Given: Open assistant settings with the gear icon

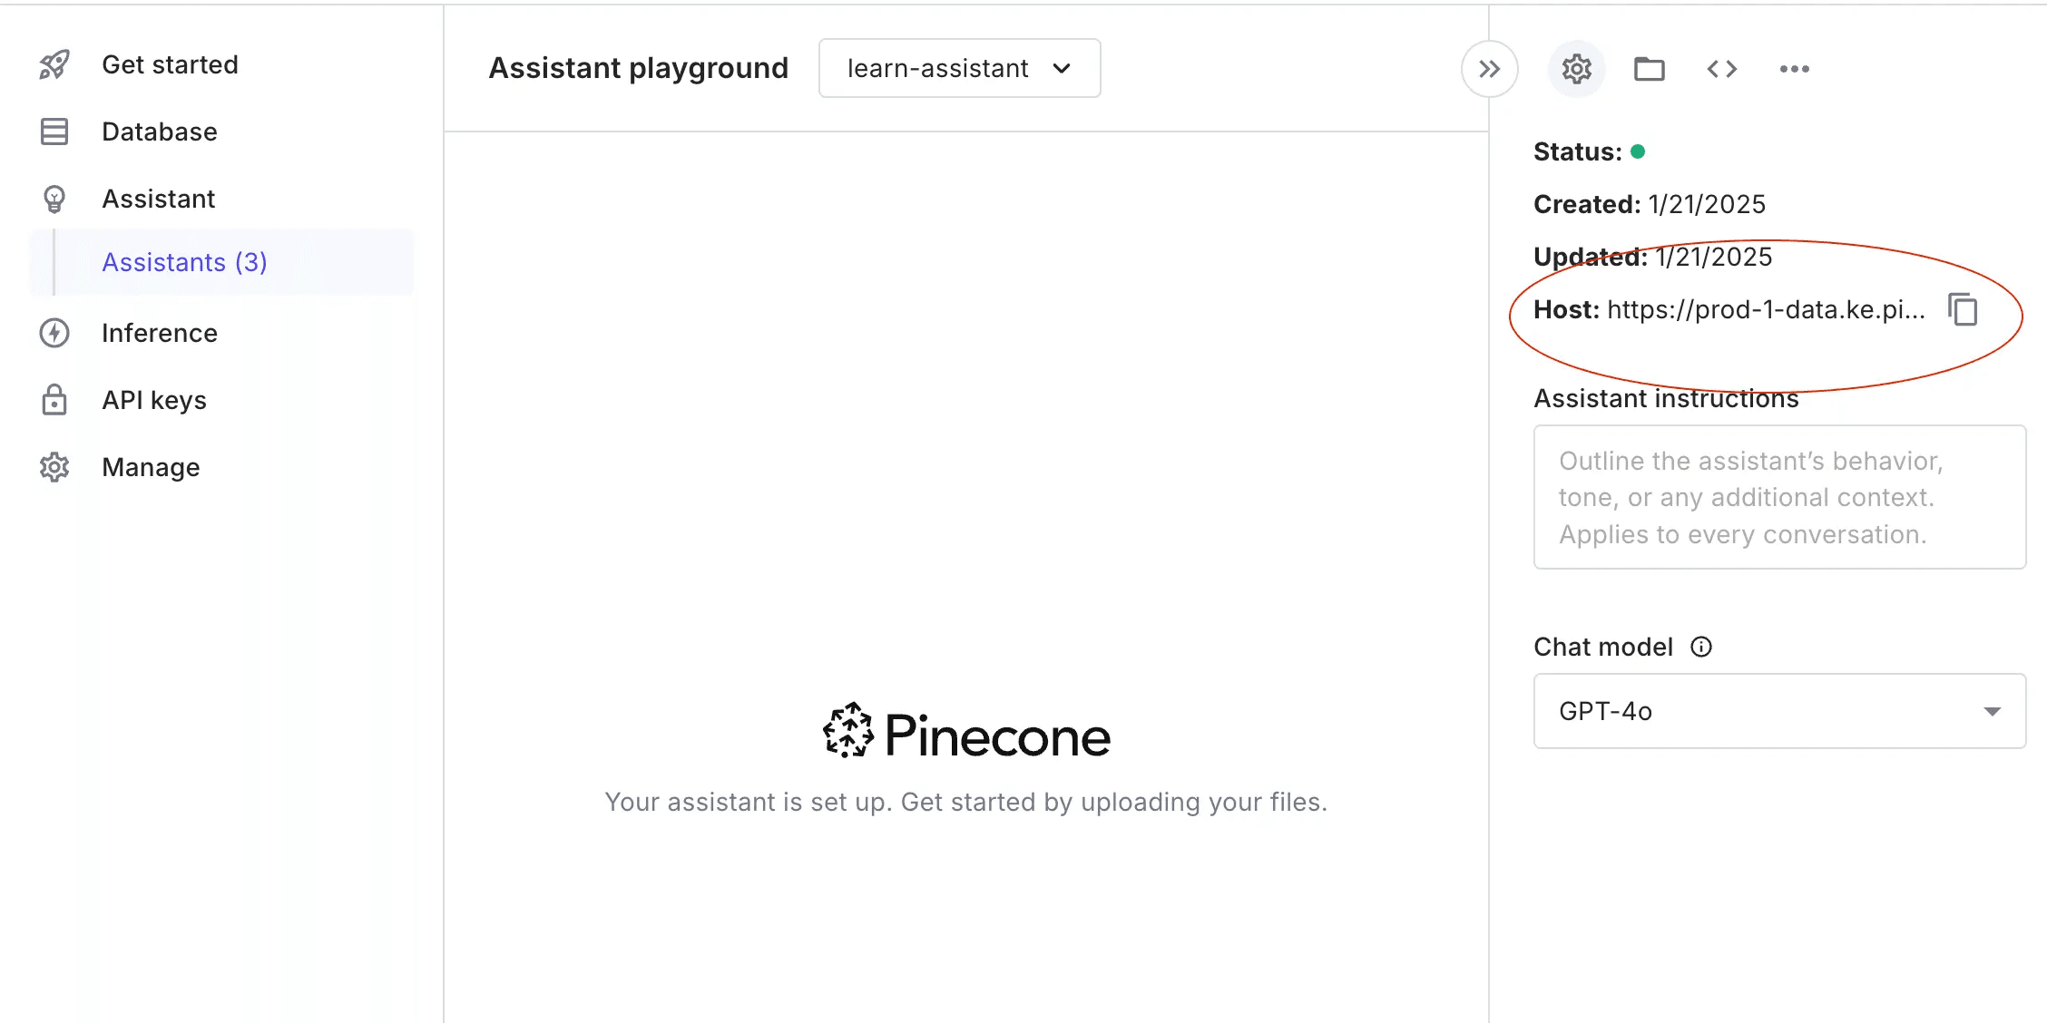Looking at the screenshot, I should click(1576, 68).
